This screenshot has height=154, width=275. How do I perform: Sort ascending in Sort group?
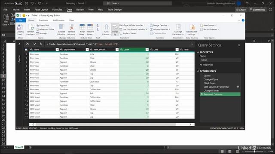coord(98,26)
